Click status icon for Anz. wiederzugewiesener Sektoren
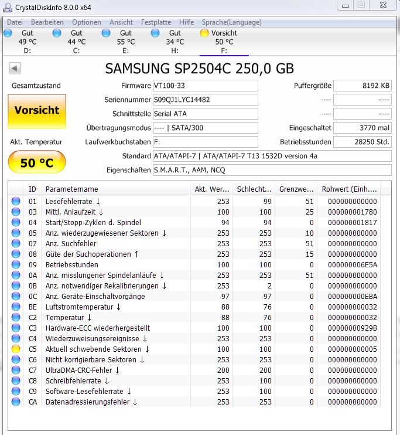The width and height of the screenshot is (400, 435). [16, 233]
